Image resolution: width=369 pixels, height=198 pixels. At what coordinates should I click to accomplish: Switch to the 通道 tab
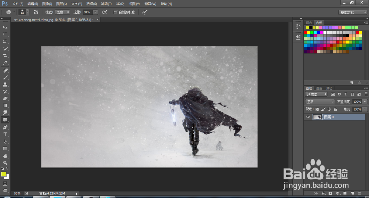point(319,88)
